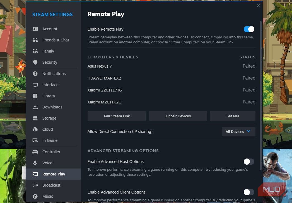Click the Music icon in the sidebar
The width and height of the screenshot is (292, 203).
tap(35, 196)
